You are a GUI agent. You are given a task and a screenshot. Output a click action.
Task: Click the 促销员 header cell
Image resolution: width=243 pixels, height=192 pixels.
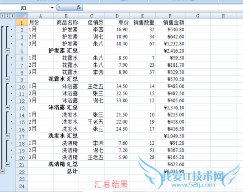[x=91, y=22]
